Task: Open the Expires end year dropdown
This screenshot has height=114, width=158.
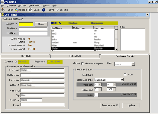Action: click(x=114, y=89)
